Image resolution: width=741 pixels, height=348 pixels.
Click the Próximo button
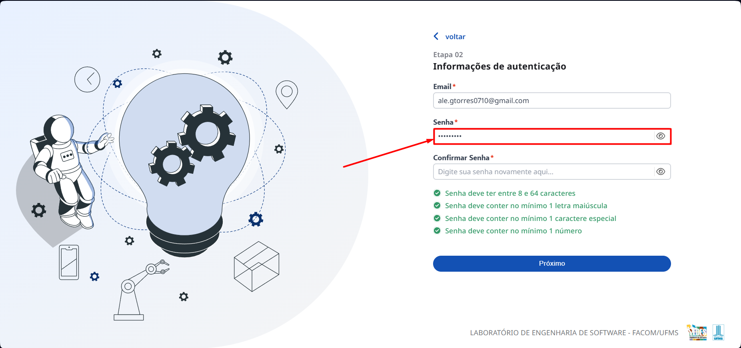(552, 264)
